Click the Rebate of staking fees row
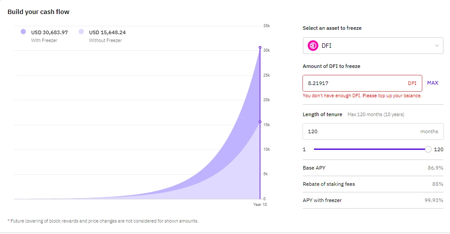The height and width of the screenshot is (234, 450). [373, 184]
